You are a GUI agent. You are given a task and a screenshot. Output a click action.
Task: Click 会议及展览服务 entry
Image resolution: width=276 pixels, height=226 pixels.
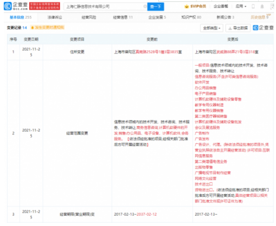click(x=207, y=127)
